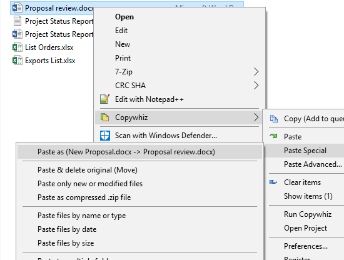Select Clear items in Copywhiz submenu

tap(304, 182)
